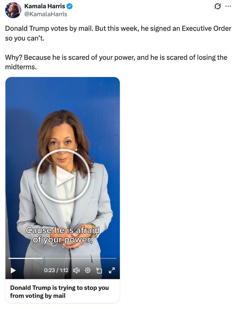Open the @KamalaHarris handle link
The image size is (237, 309).
point(46,14)
